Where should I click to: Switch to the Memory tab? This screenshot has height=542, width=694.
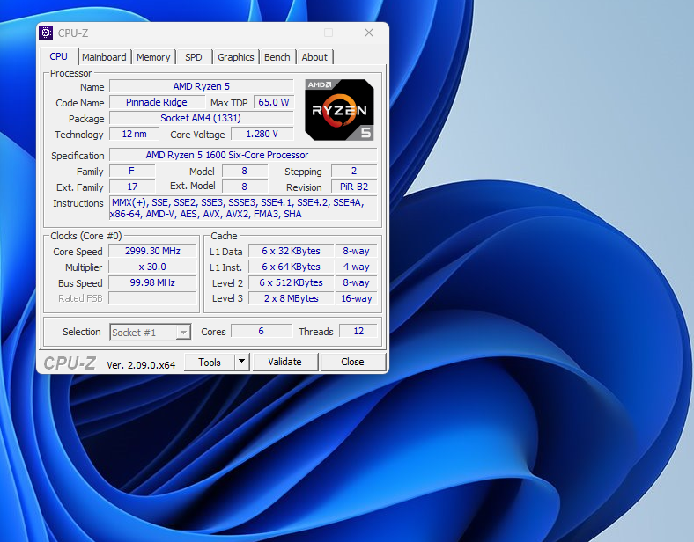coord(153,57)
